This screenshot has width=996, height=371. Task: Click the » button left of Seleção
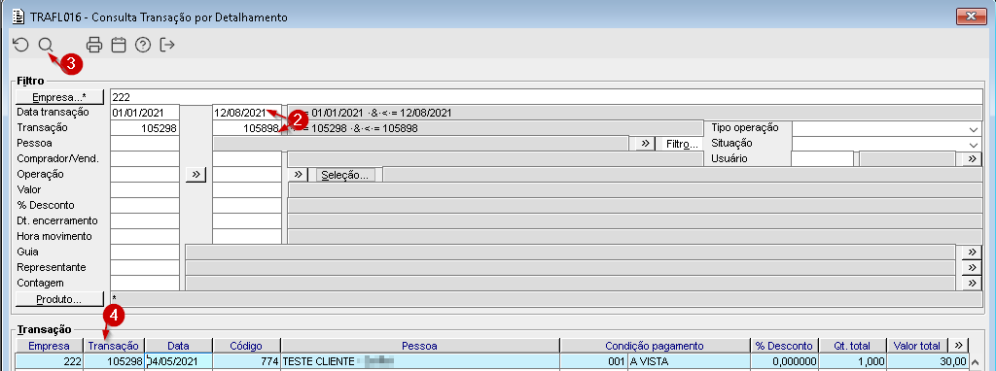tap(298, 175)
